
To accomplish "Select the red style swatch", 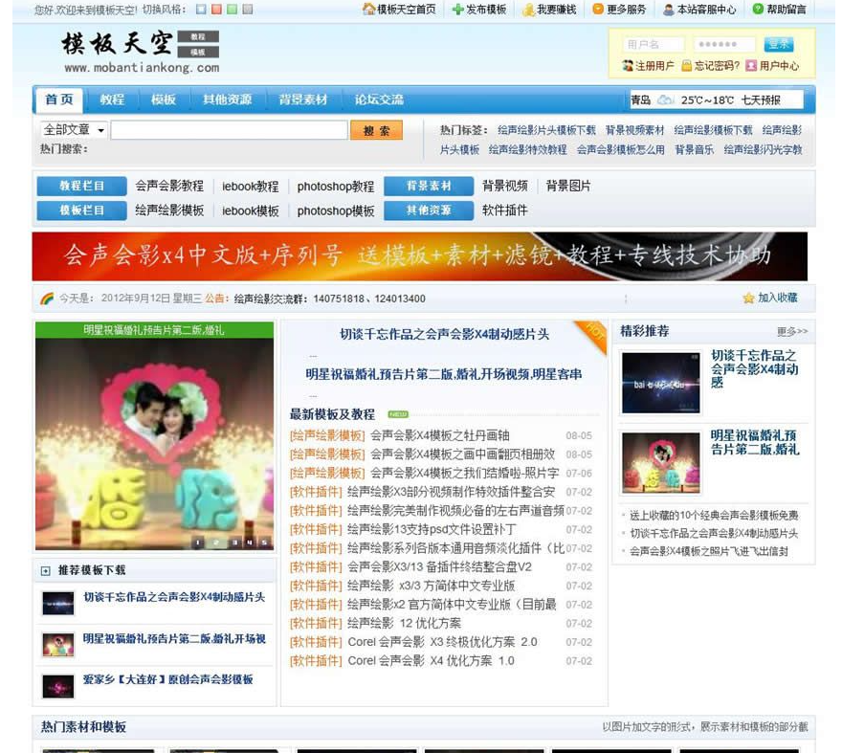I will [216, 10].
